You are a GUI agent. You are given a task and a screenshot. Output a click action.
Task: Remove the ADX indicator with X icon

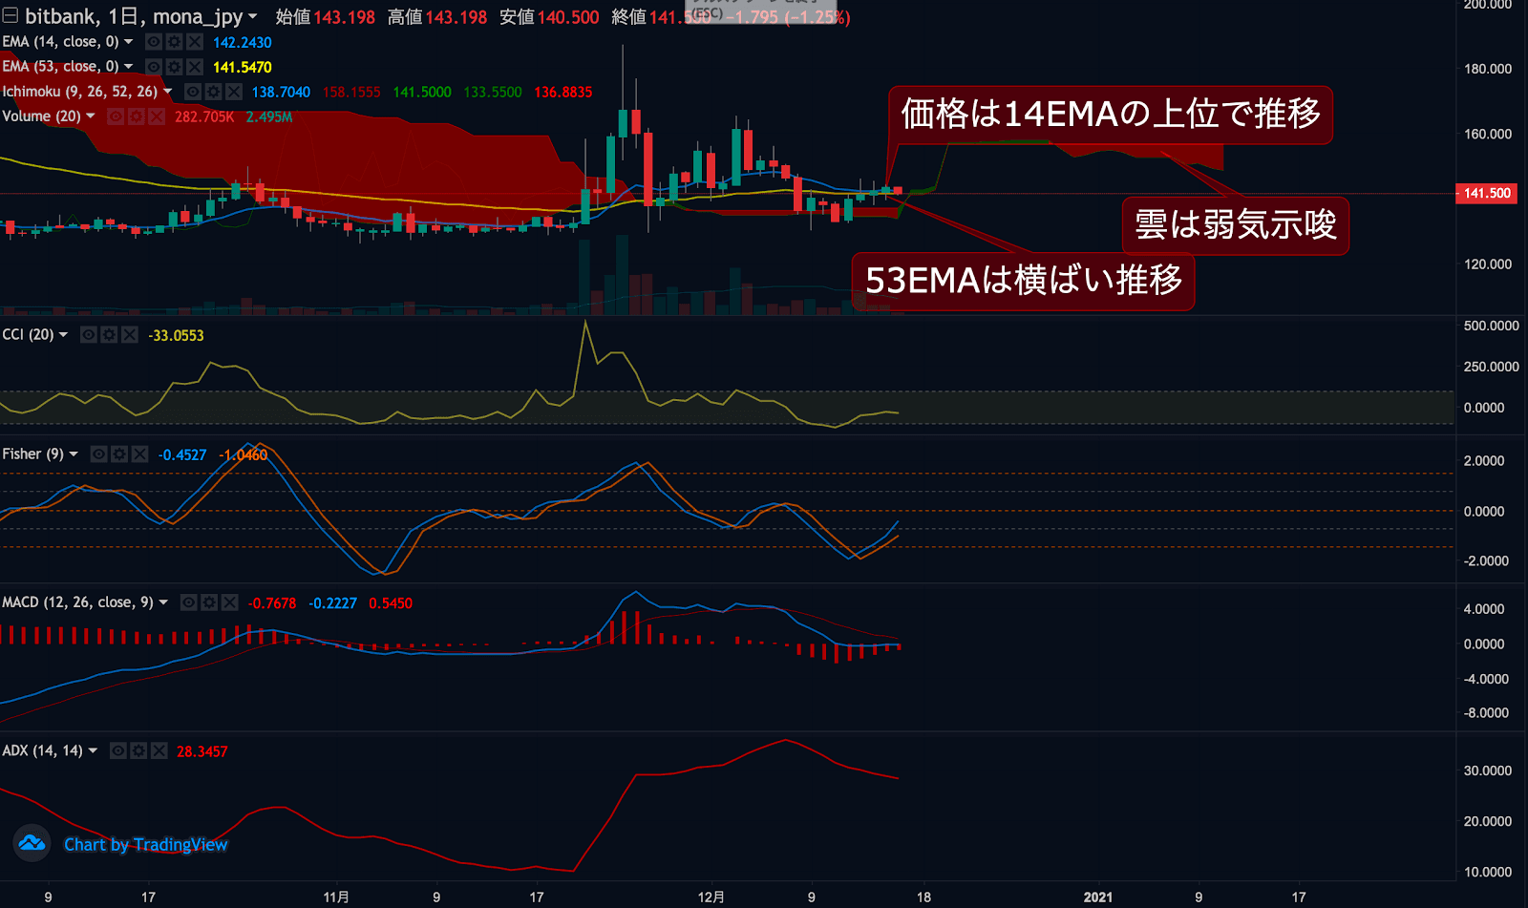point(159,751)
